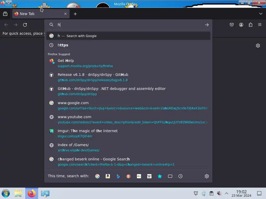Open 'changed beserk online - Google Search' suggestion
This screenshot has width=266, height=199.
point(128,162)
